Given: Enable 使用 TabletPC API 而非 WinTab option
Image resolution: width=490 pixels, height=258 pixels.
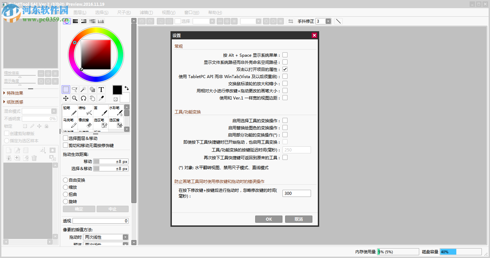Looking at the screenshot, I should click(x=284, y=76).
